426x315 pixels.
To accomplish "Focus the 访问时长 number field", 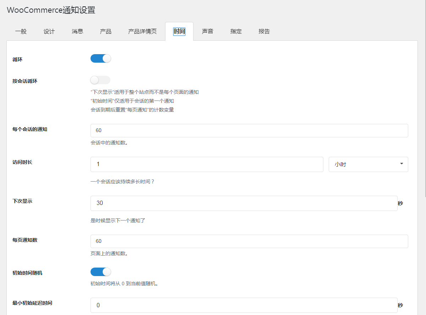I will coord(207,165).
